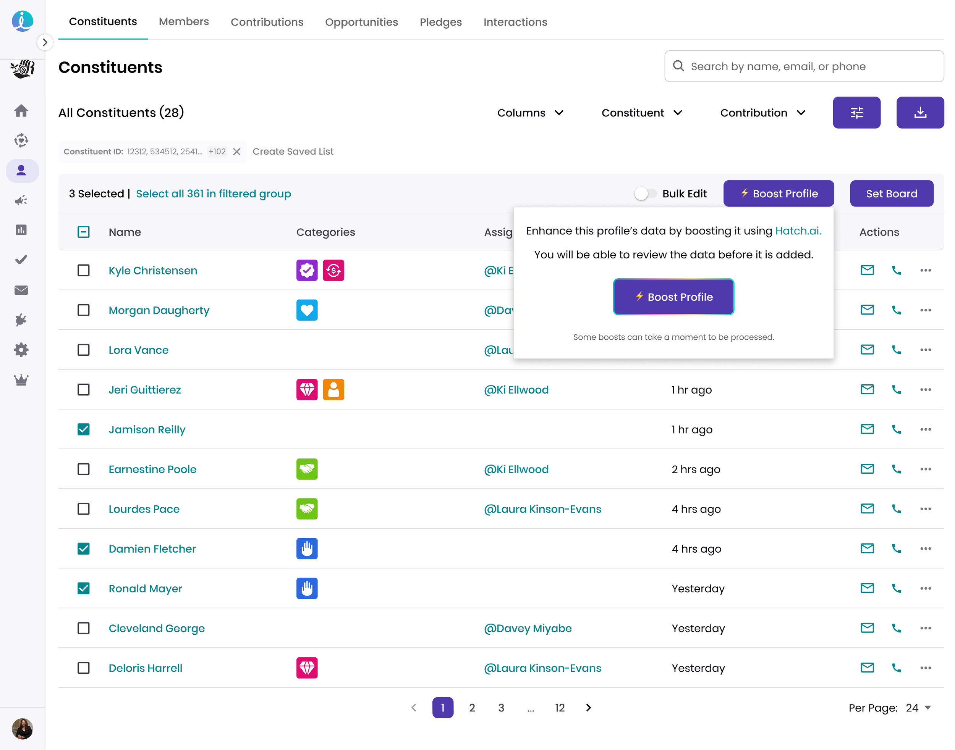
Task: Click the constituent search field
Action: 804,66
